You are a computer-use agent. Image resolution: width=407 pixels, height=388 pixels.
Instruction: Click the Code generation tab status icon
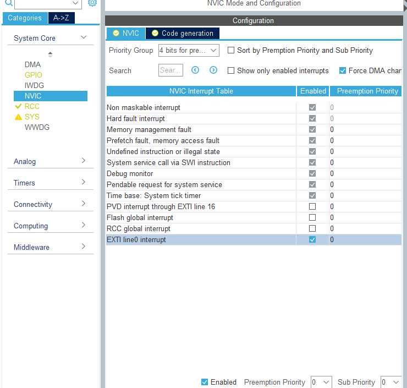tap(155, 33)
